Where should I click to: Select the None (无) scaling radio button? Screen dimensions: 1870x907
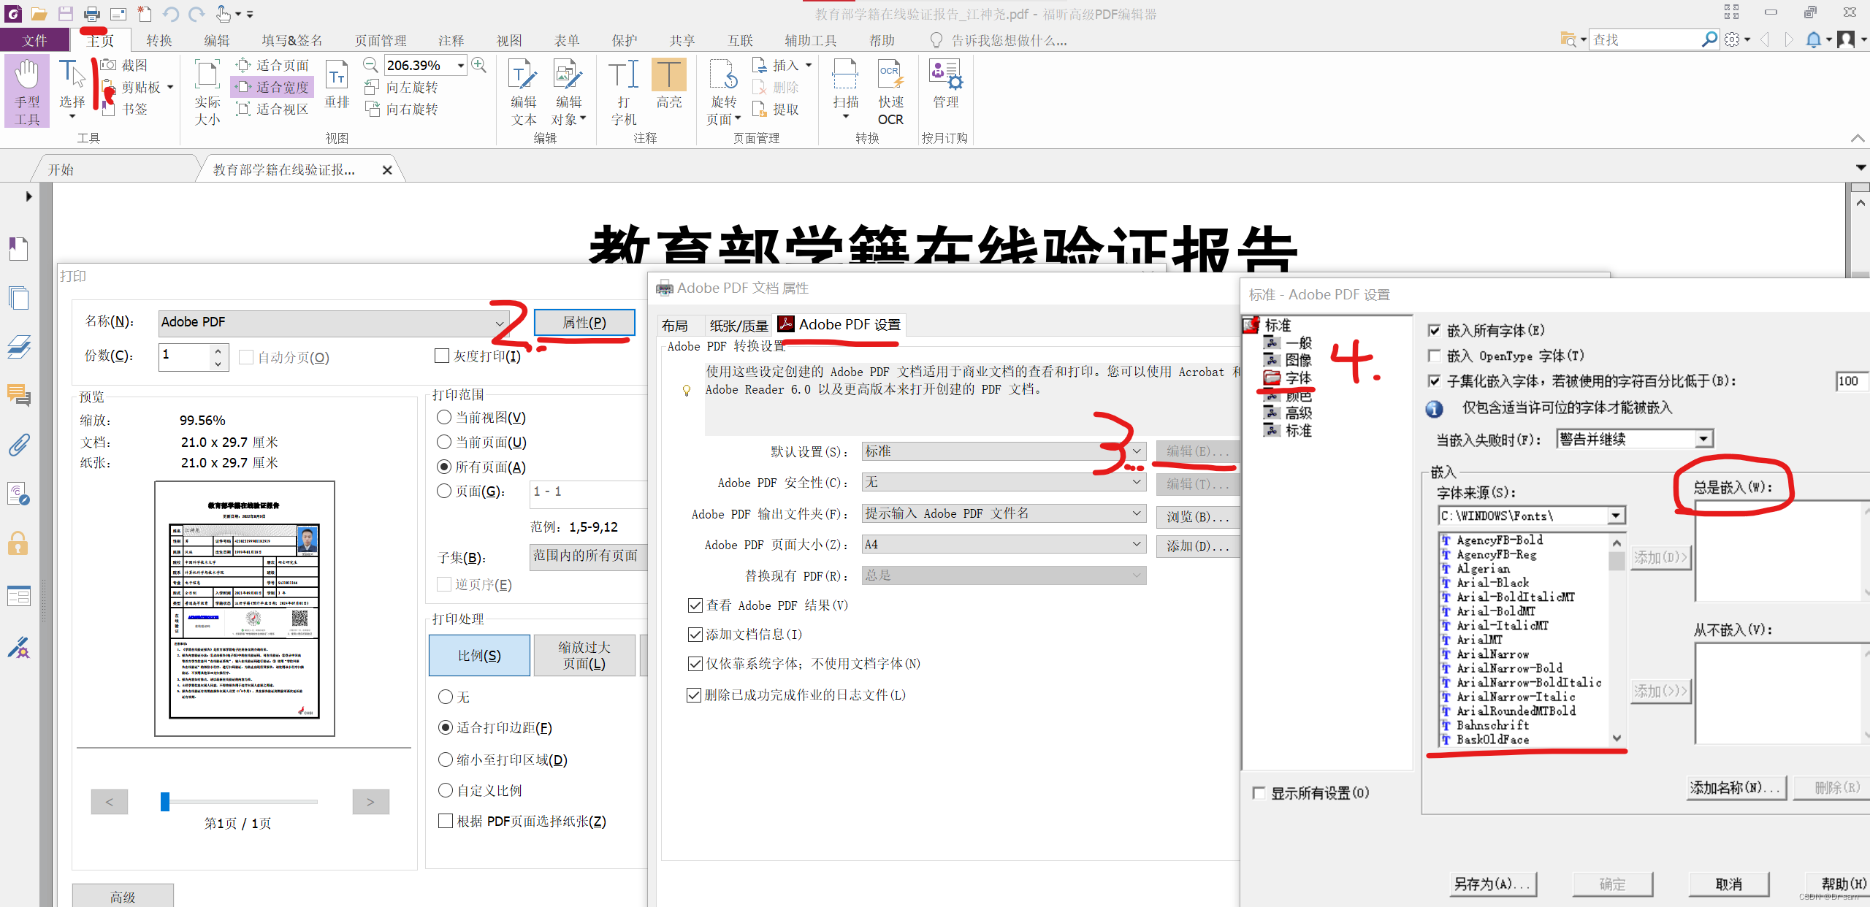(446, 697)
